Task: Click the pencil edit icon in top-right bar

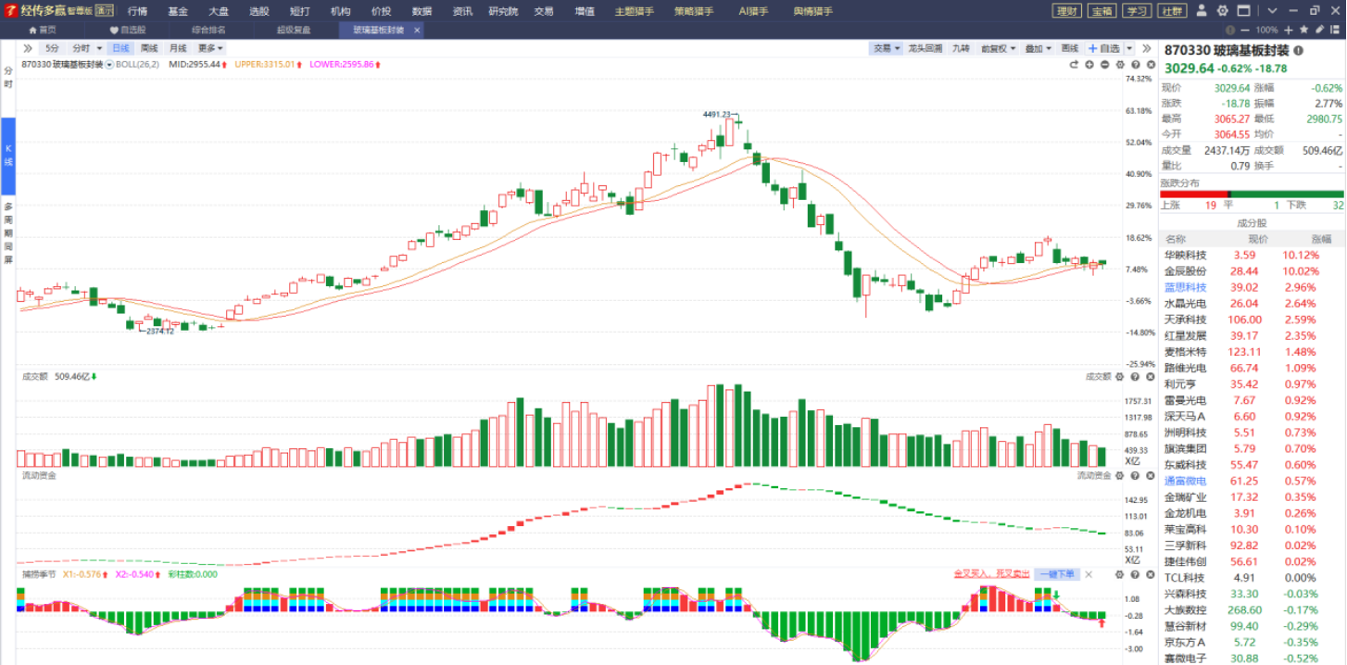Action: point(1319,30)
